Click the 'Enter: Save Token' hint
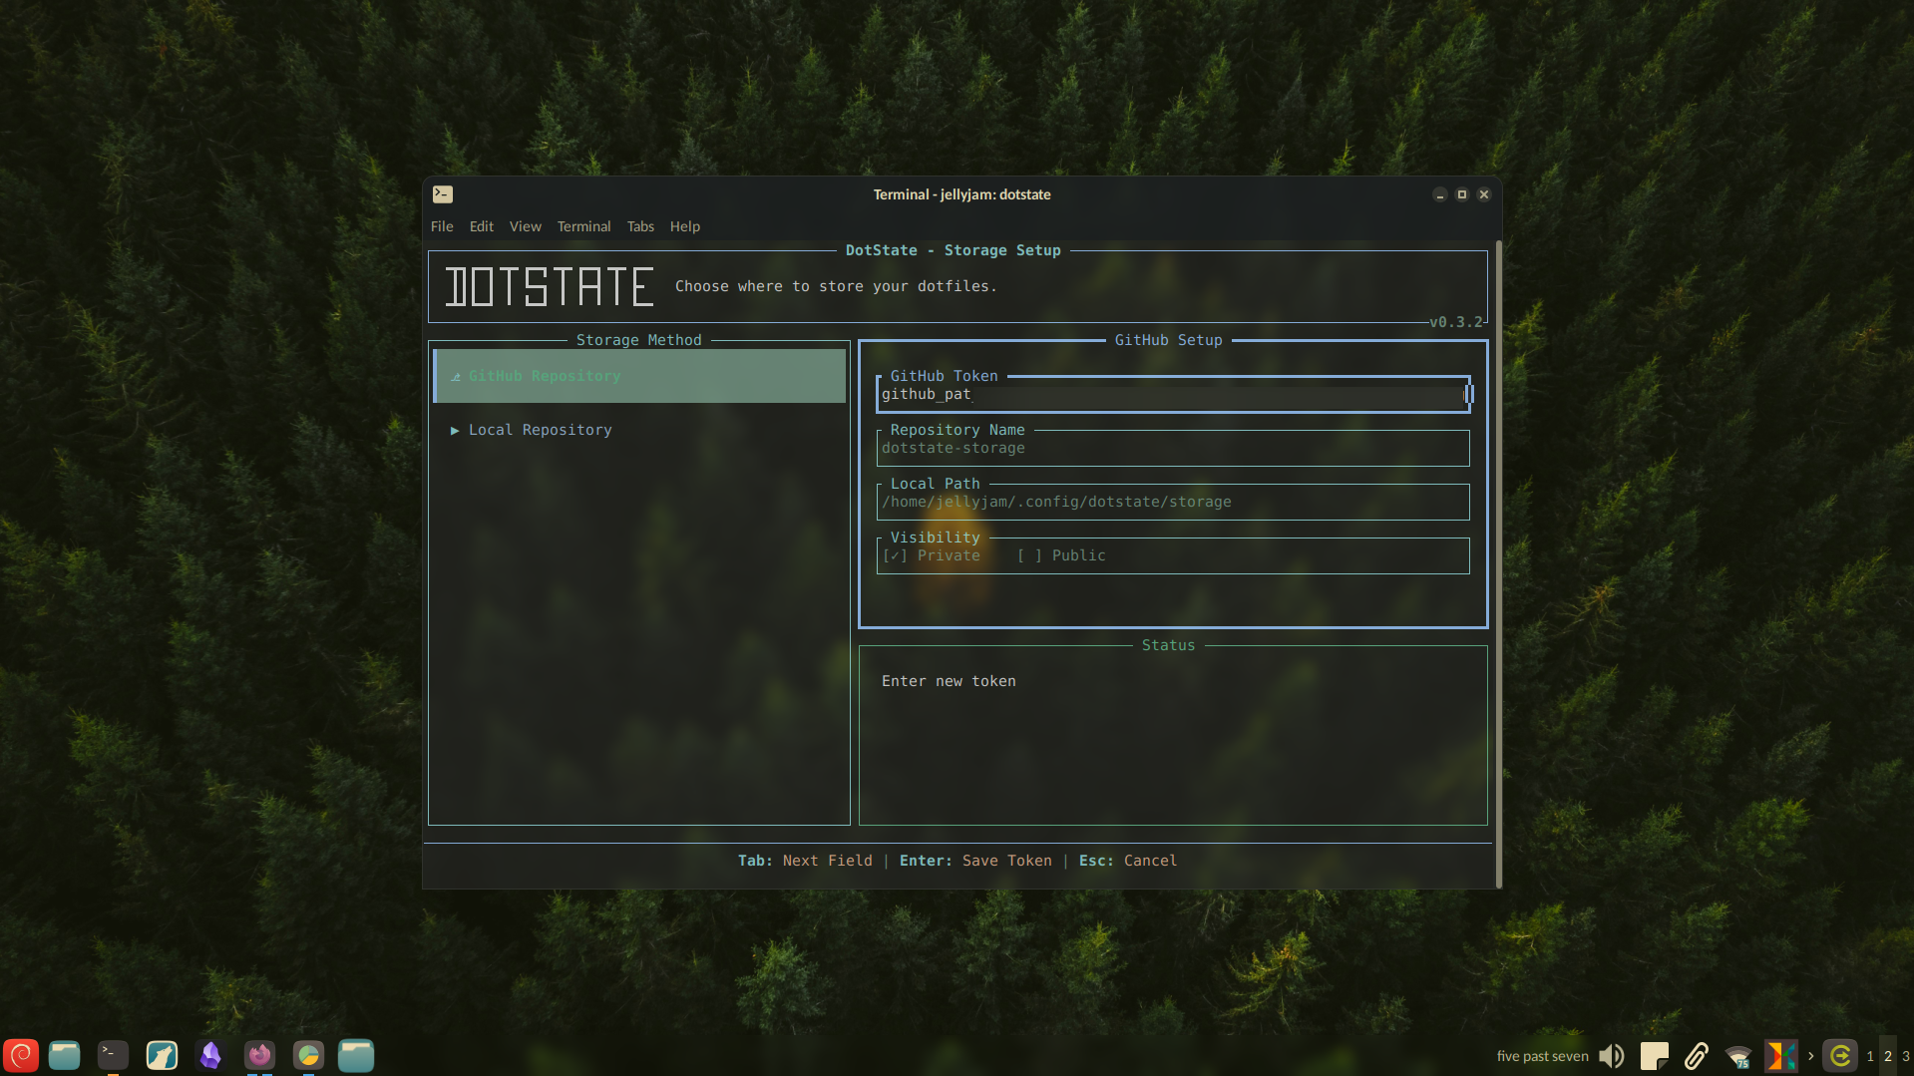The height and width of the screenshot is (1076, 1914). [x=975, y=861]
